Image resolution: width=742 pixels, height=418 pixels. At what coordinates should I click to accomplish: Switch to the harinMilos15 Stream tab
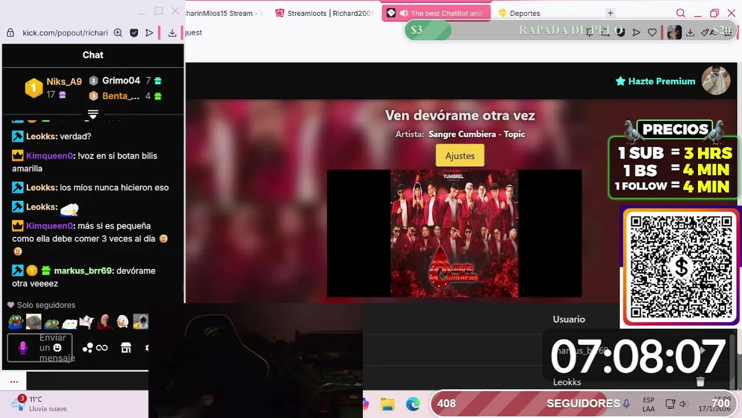pyautogui.click(x=223, y=13)
